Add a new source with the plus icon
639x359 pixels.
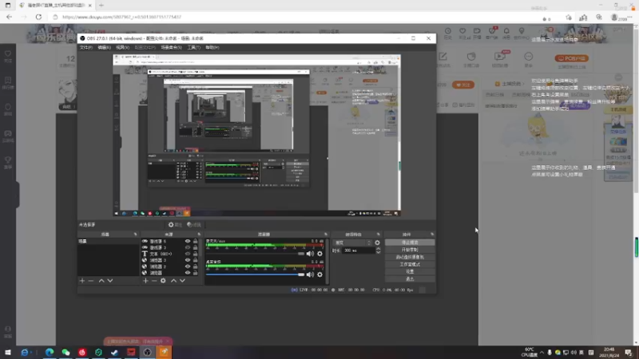145,281
